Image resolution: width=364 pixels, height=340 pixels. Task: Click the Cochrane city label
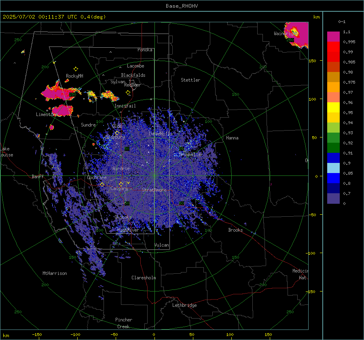(x=97, y=177)
